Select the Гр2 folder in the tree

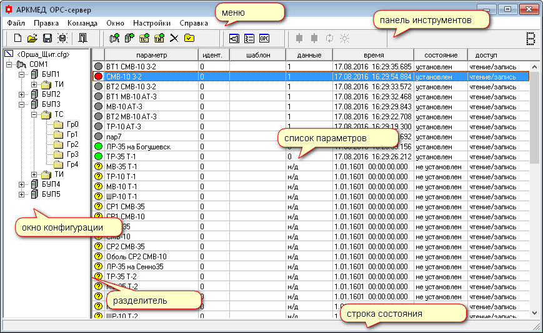[x=72, y=144]
